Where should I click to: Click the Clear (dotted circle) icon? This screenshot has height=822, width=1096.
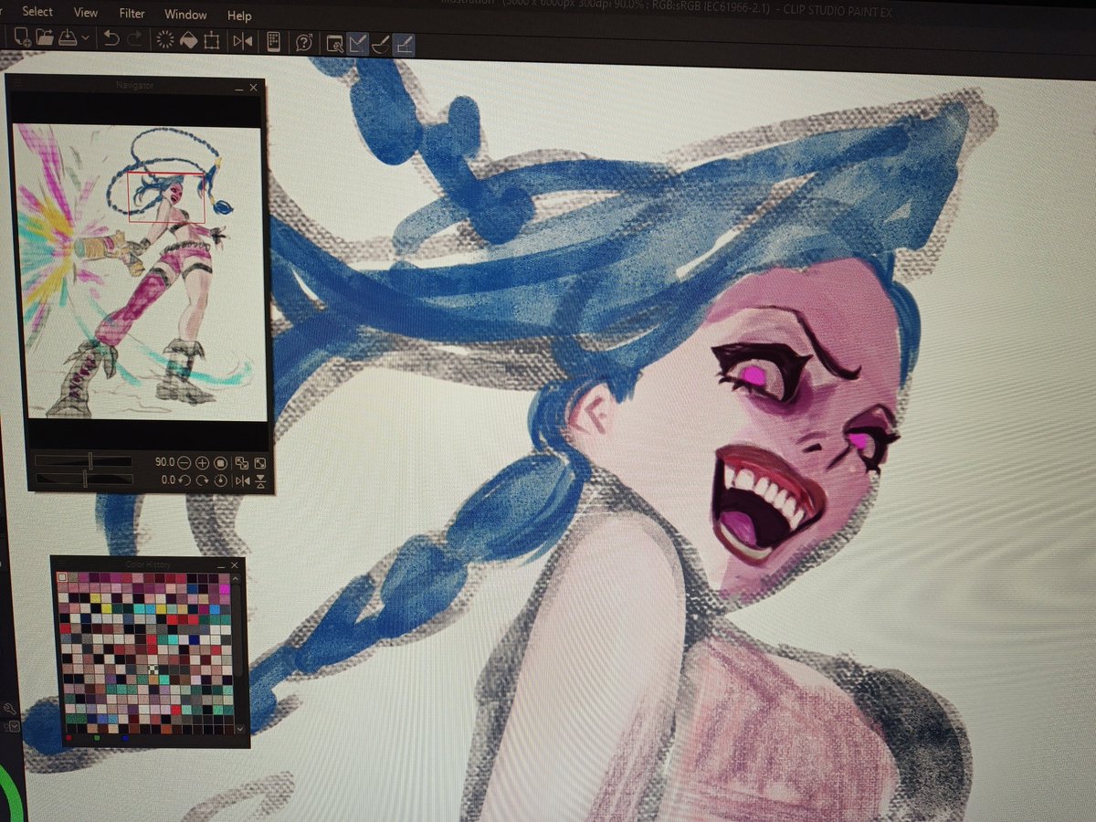tap(165, 40)
